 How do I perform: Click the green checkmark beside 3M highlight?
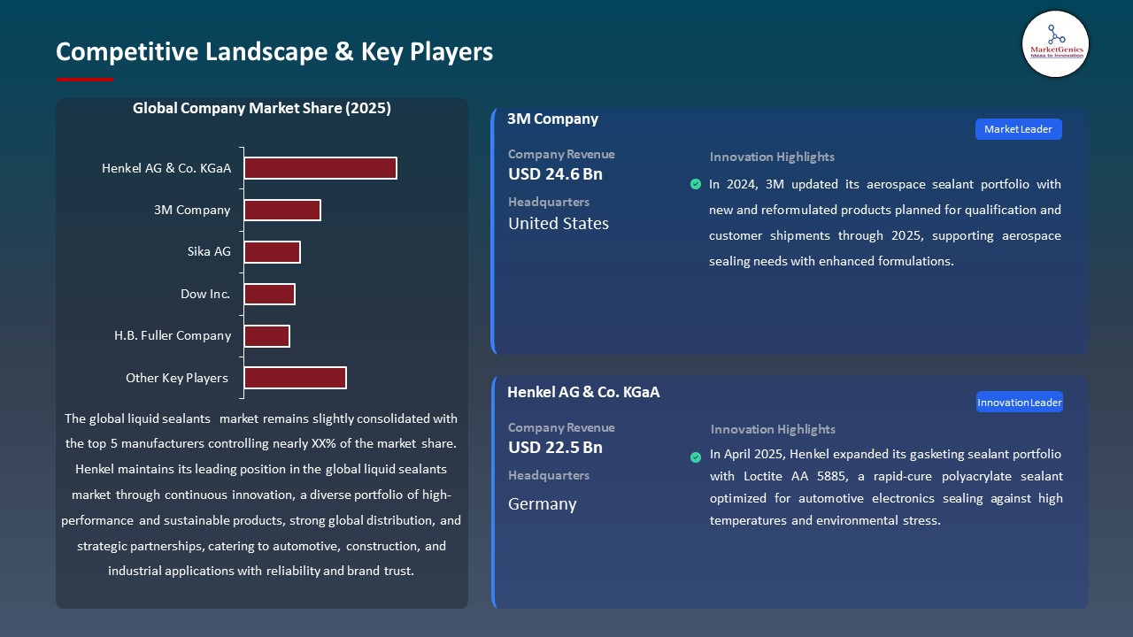tap(695, 184)
